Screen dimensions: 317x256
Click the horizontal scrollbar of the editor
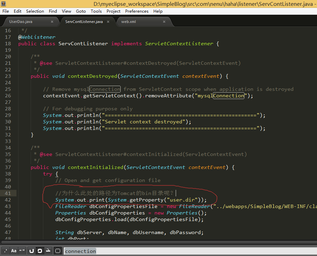(158, 242)
